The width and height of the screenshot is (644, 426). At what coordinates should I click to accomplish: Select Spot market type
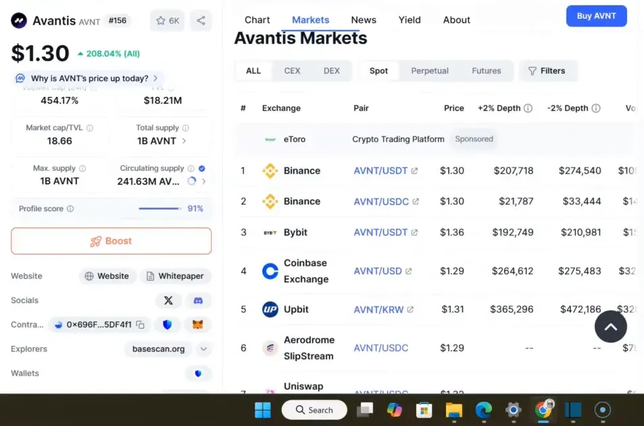pyautogui.click(x=378, y=71)
